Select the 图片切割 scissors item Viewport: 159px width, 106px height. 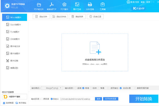(x=15, y=61)
